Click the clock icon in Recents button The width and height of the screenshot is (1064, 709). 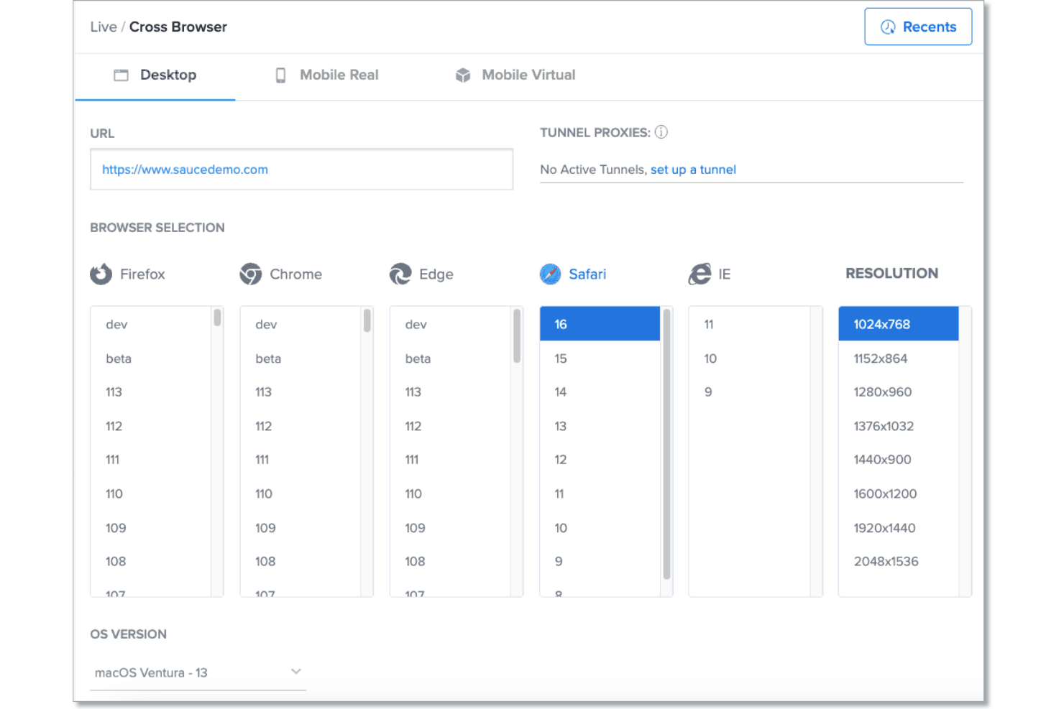(x=889, y=27)
